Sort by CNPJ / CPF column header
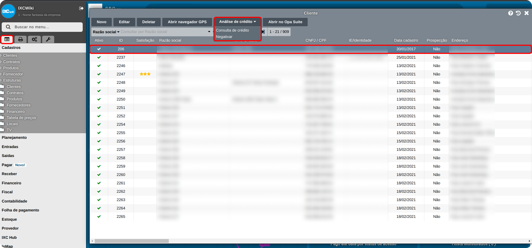 click(x=316, y=40)
